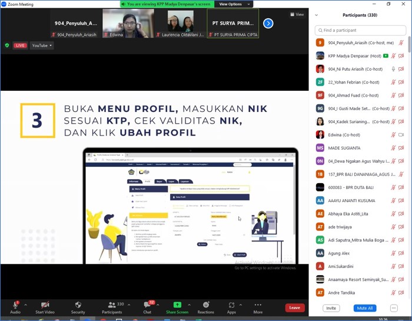Open the View Options dropdown
412x321 pixels.
coord(233,4)
